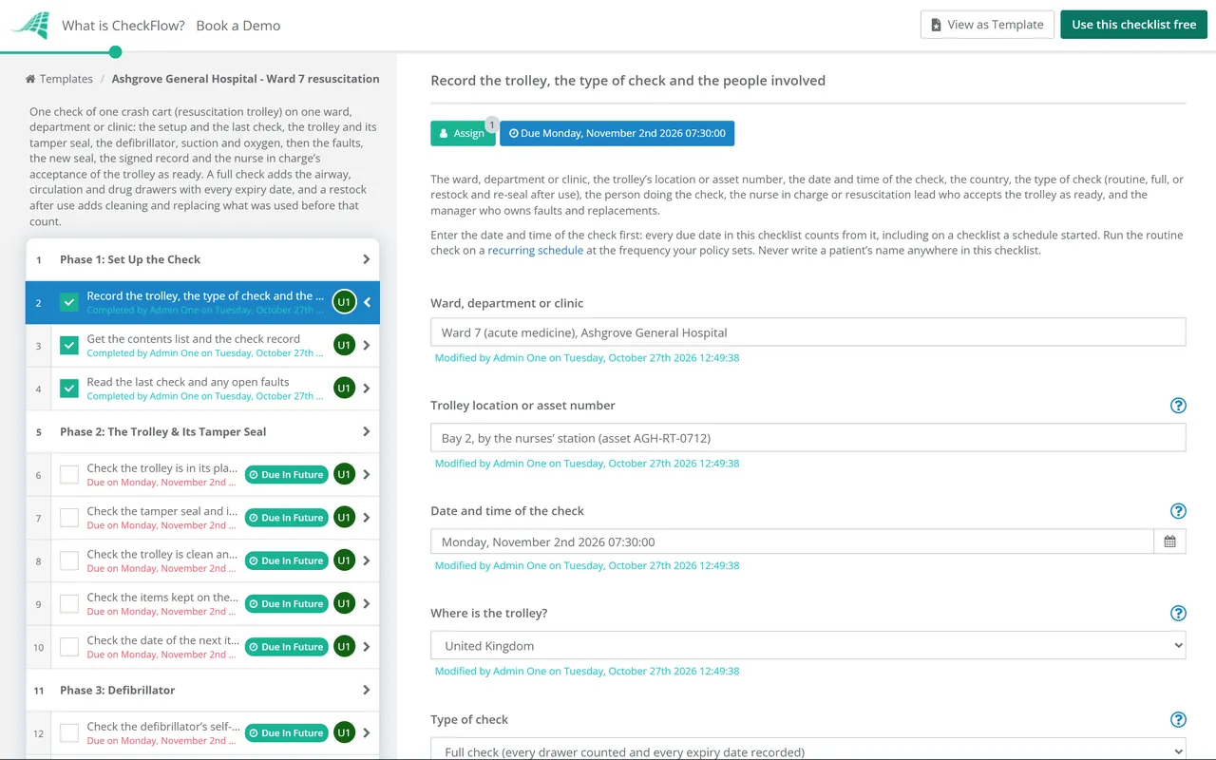Uncheck Get the contents list checkbox
Viewport: 1216px width, 760px height.
point(69,345)
